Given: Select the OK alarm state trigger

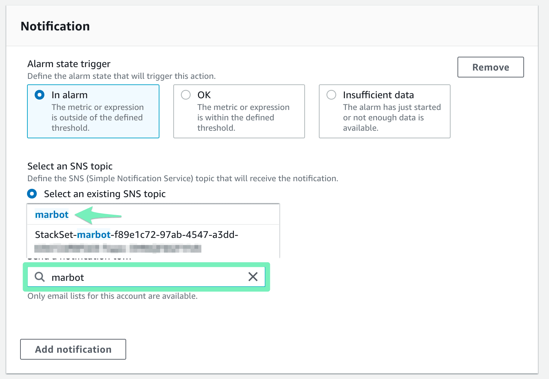Looking at the screenshot, I should pos(239,111).
